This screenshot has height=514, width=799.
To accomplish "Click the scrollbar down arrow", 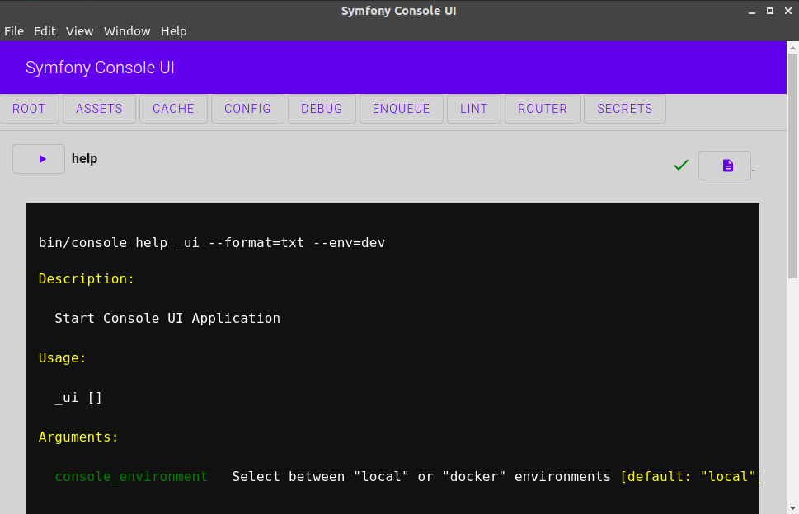I will coord(792,508).
